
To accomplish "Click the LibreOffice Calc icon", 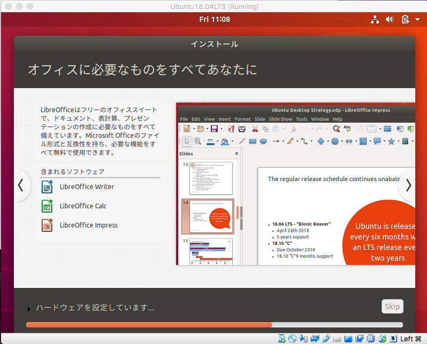I will (47, 206).
